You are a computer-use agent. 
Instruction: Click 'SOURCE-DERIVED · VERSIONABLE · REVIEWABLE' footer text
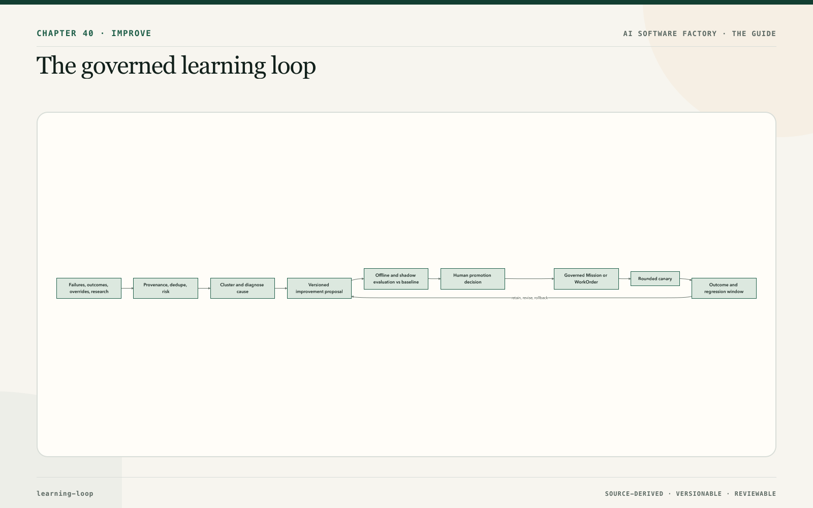691,494
